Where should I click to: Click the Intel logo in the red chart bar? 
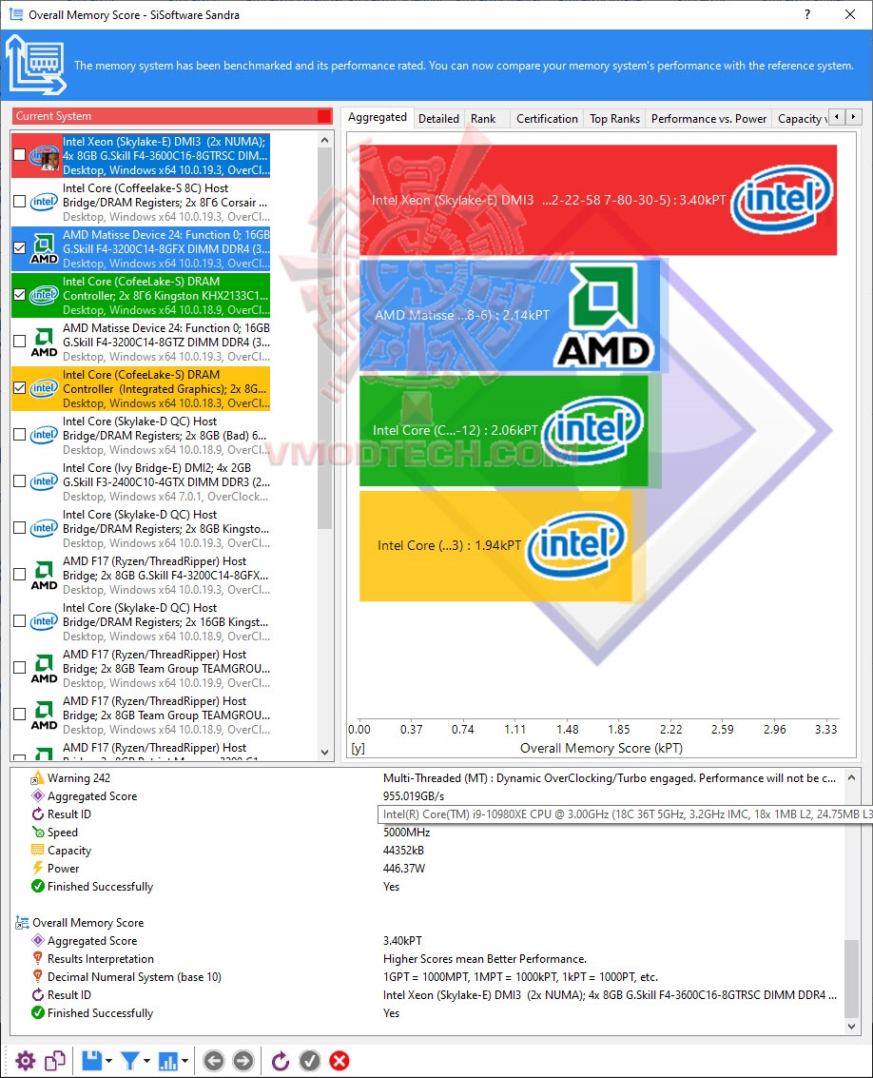point(783,199)
